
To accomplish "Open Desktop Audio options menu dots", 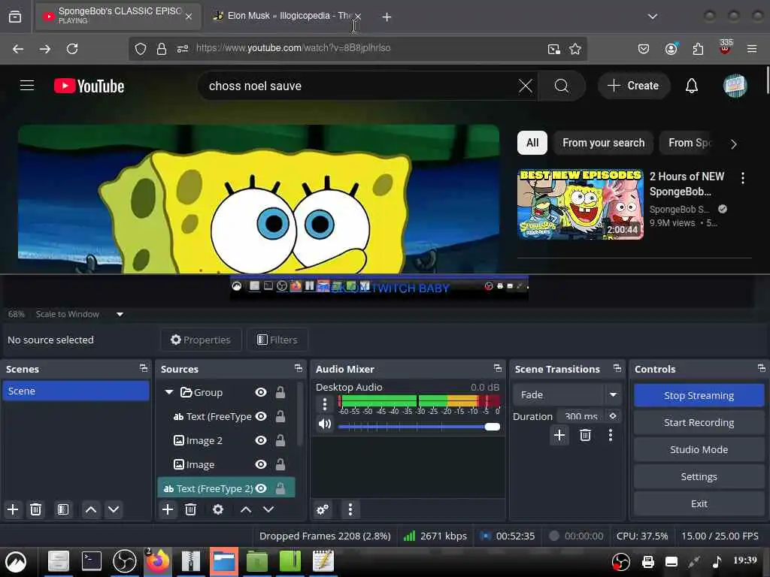I will [325, 403].
